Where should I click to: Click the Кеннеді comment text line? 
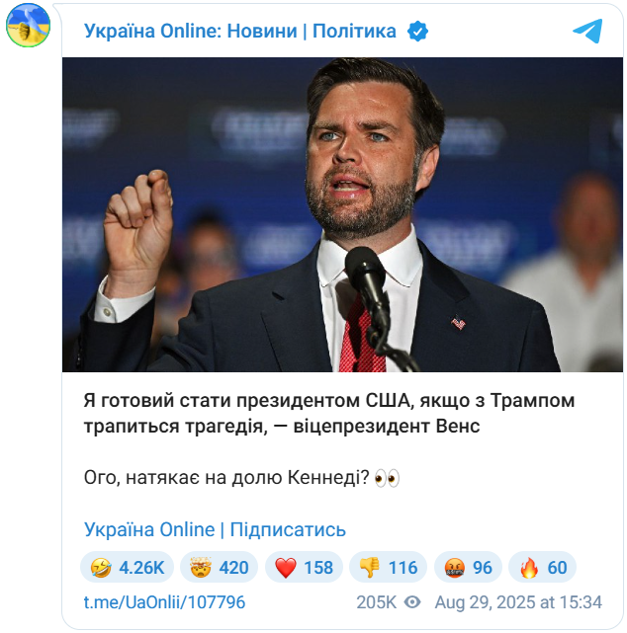[227, 479]
